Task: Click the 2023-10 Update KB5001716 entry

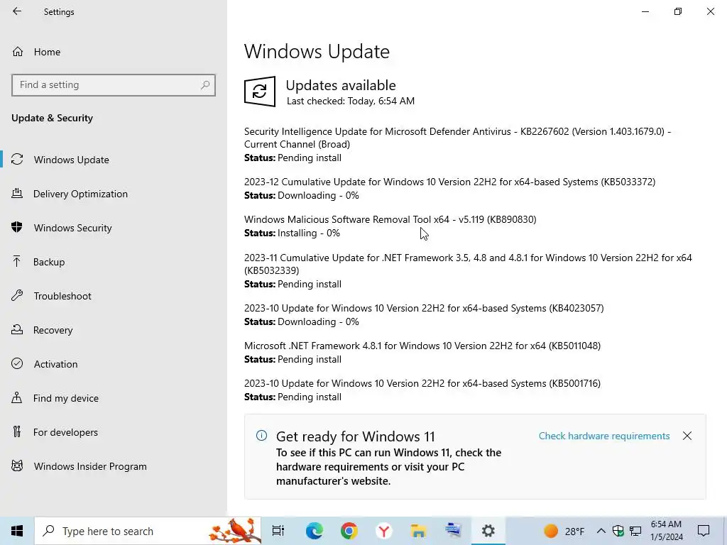Action: (422, 383)
